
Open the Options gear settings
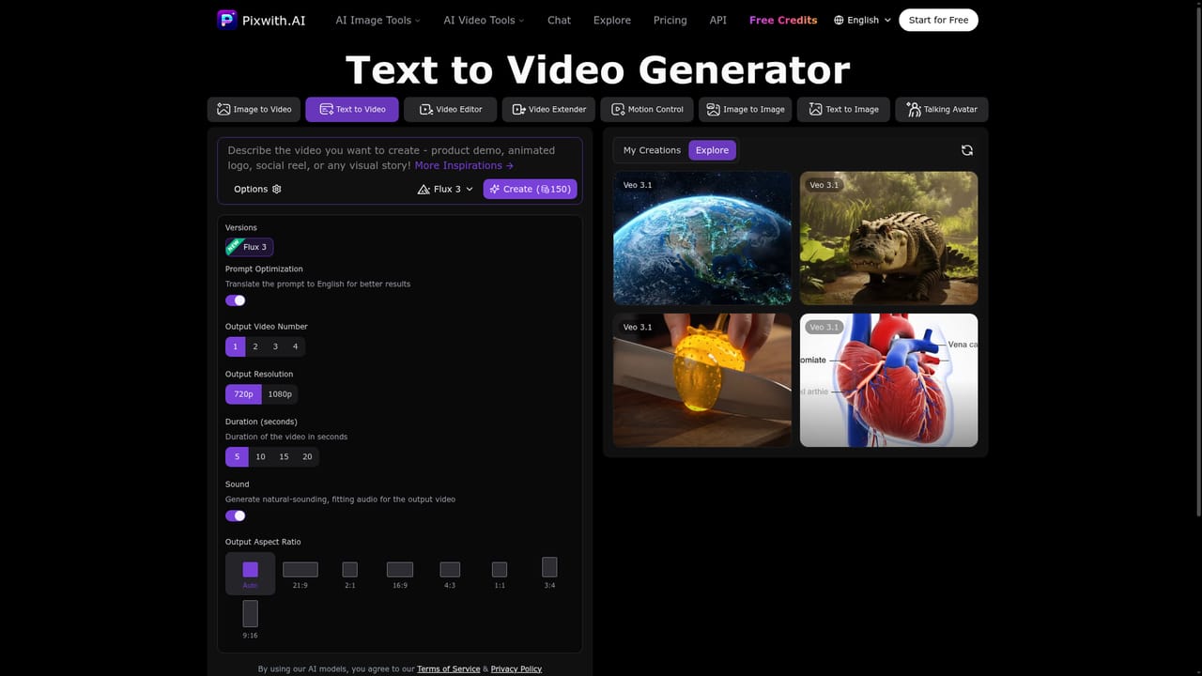(x=257, y=189)
